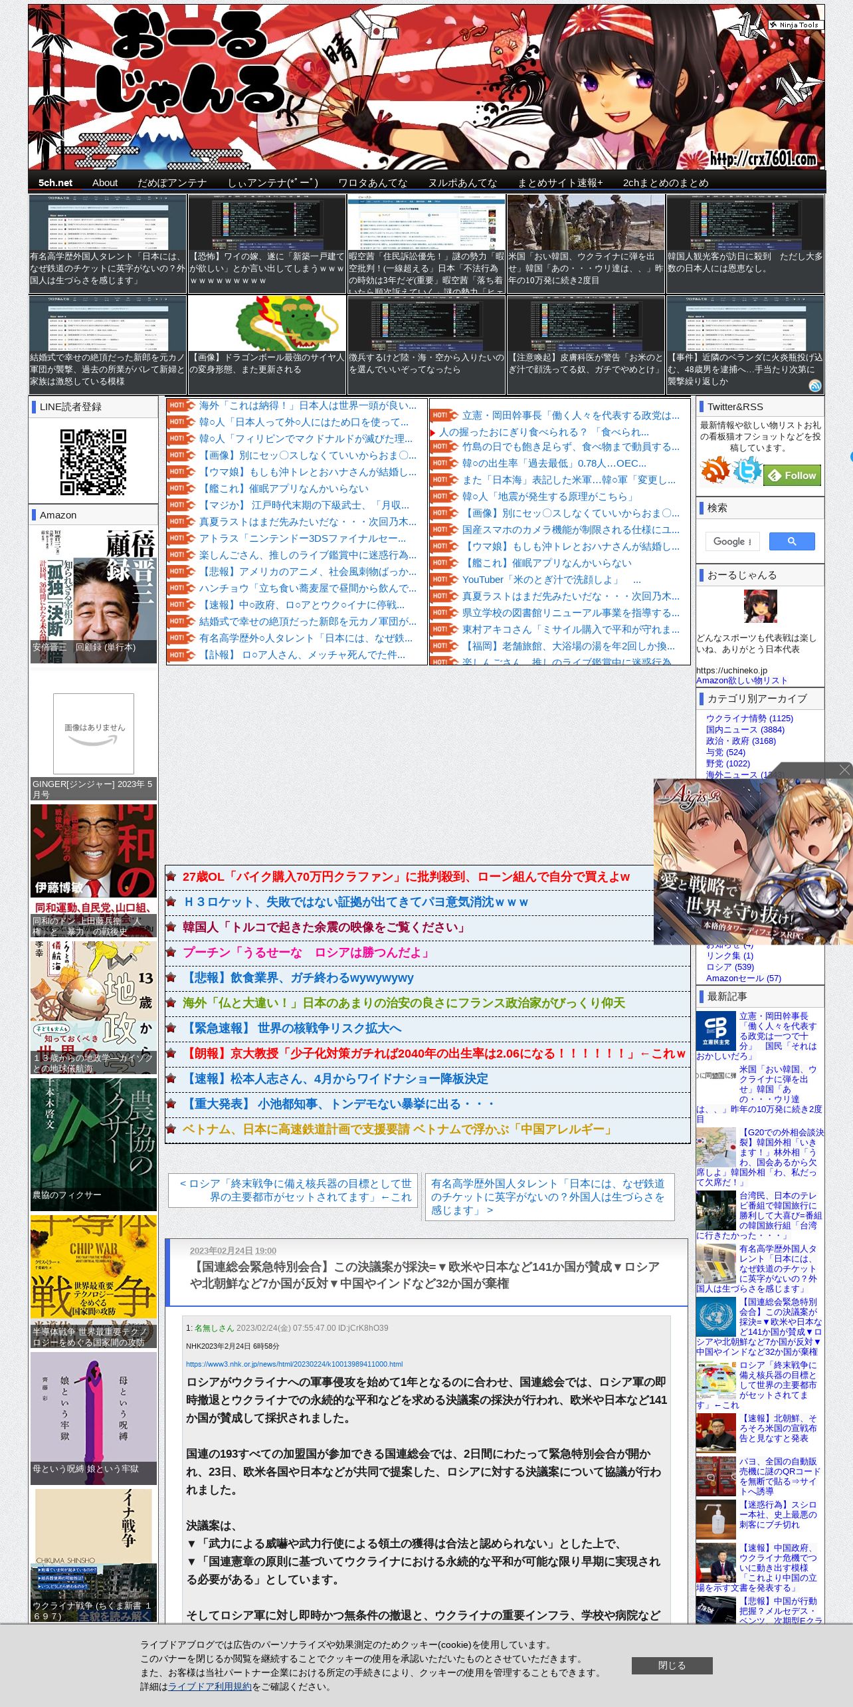Open 【速報】松本人志さん、4月からワイドナショー降板 headline
Screen dimensions: 853x1707
(x=335, y=1079)
